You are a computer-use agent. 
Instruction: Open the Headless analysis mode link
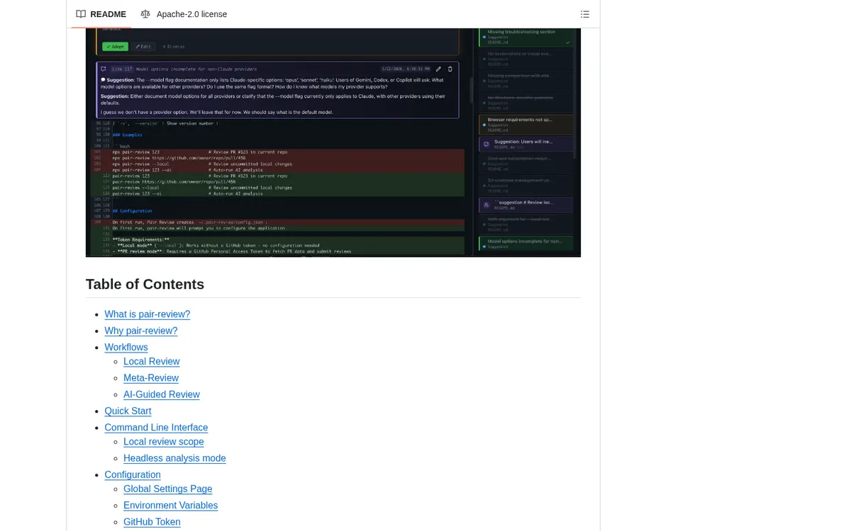coord(174,458)
